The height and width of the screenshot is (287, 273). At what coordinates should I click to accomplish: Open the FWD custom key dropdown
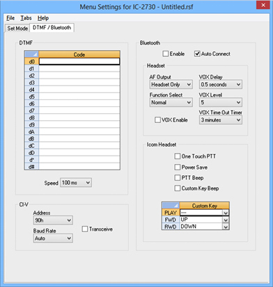226,220
